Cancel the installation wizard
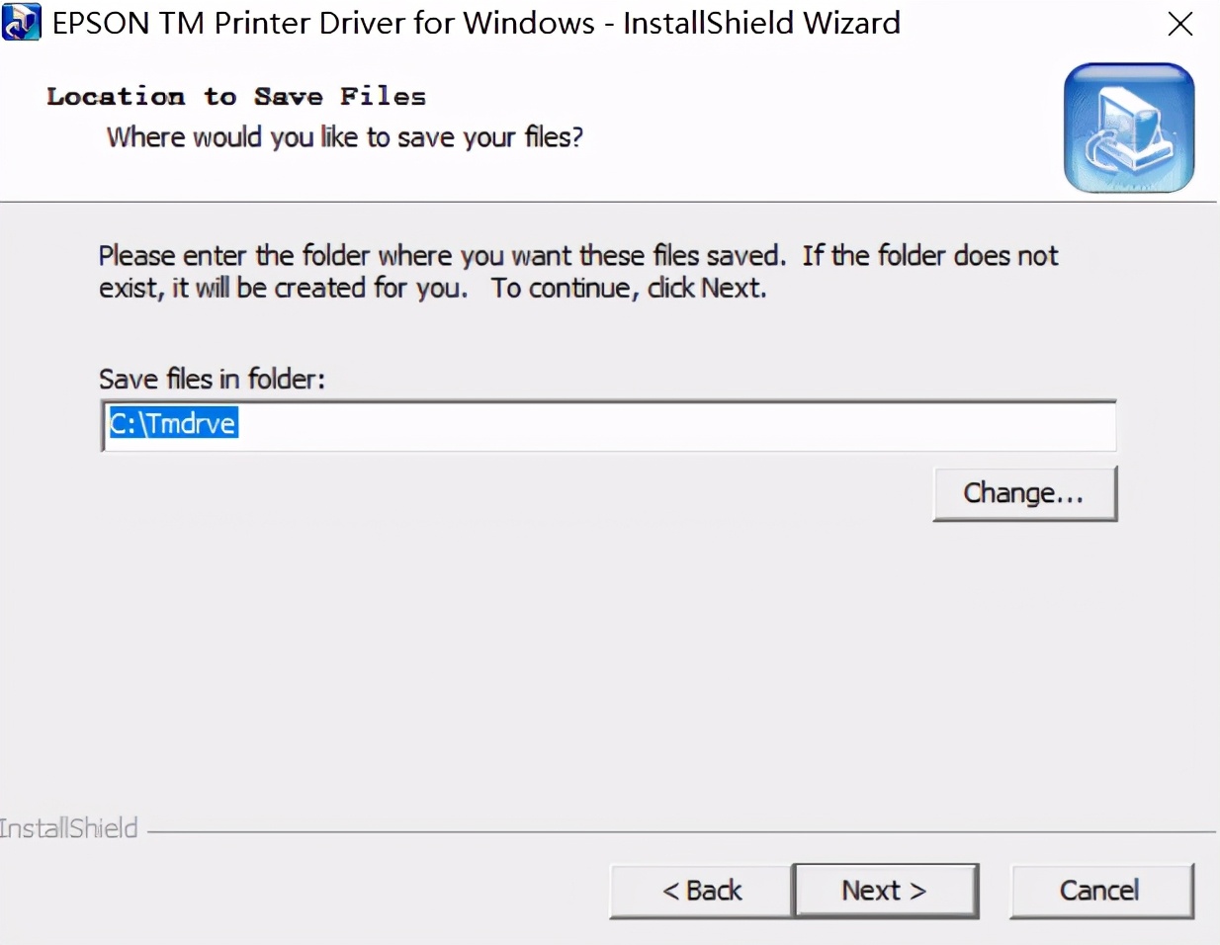Viewport: 1220px width, 945px height. [1101, 891]
